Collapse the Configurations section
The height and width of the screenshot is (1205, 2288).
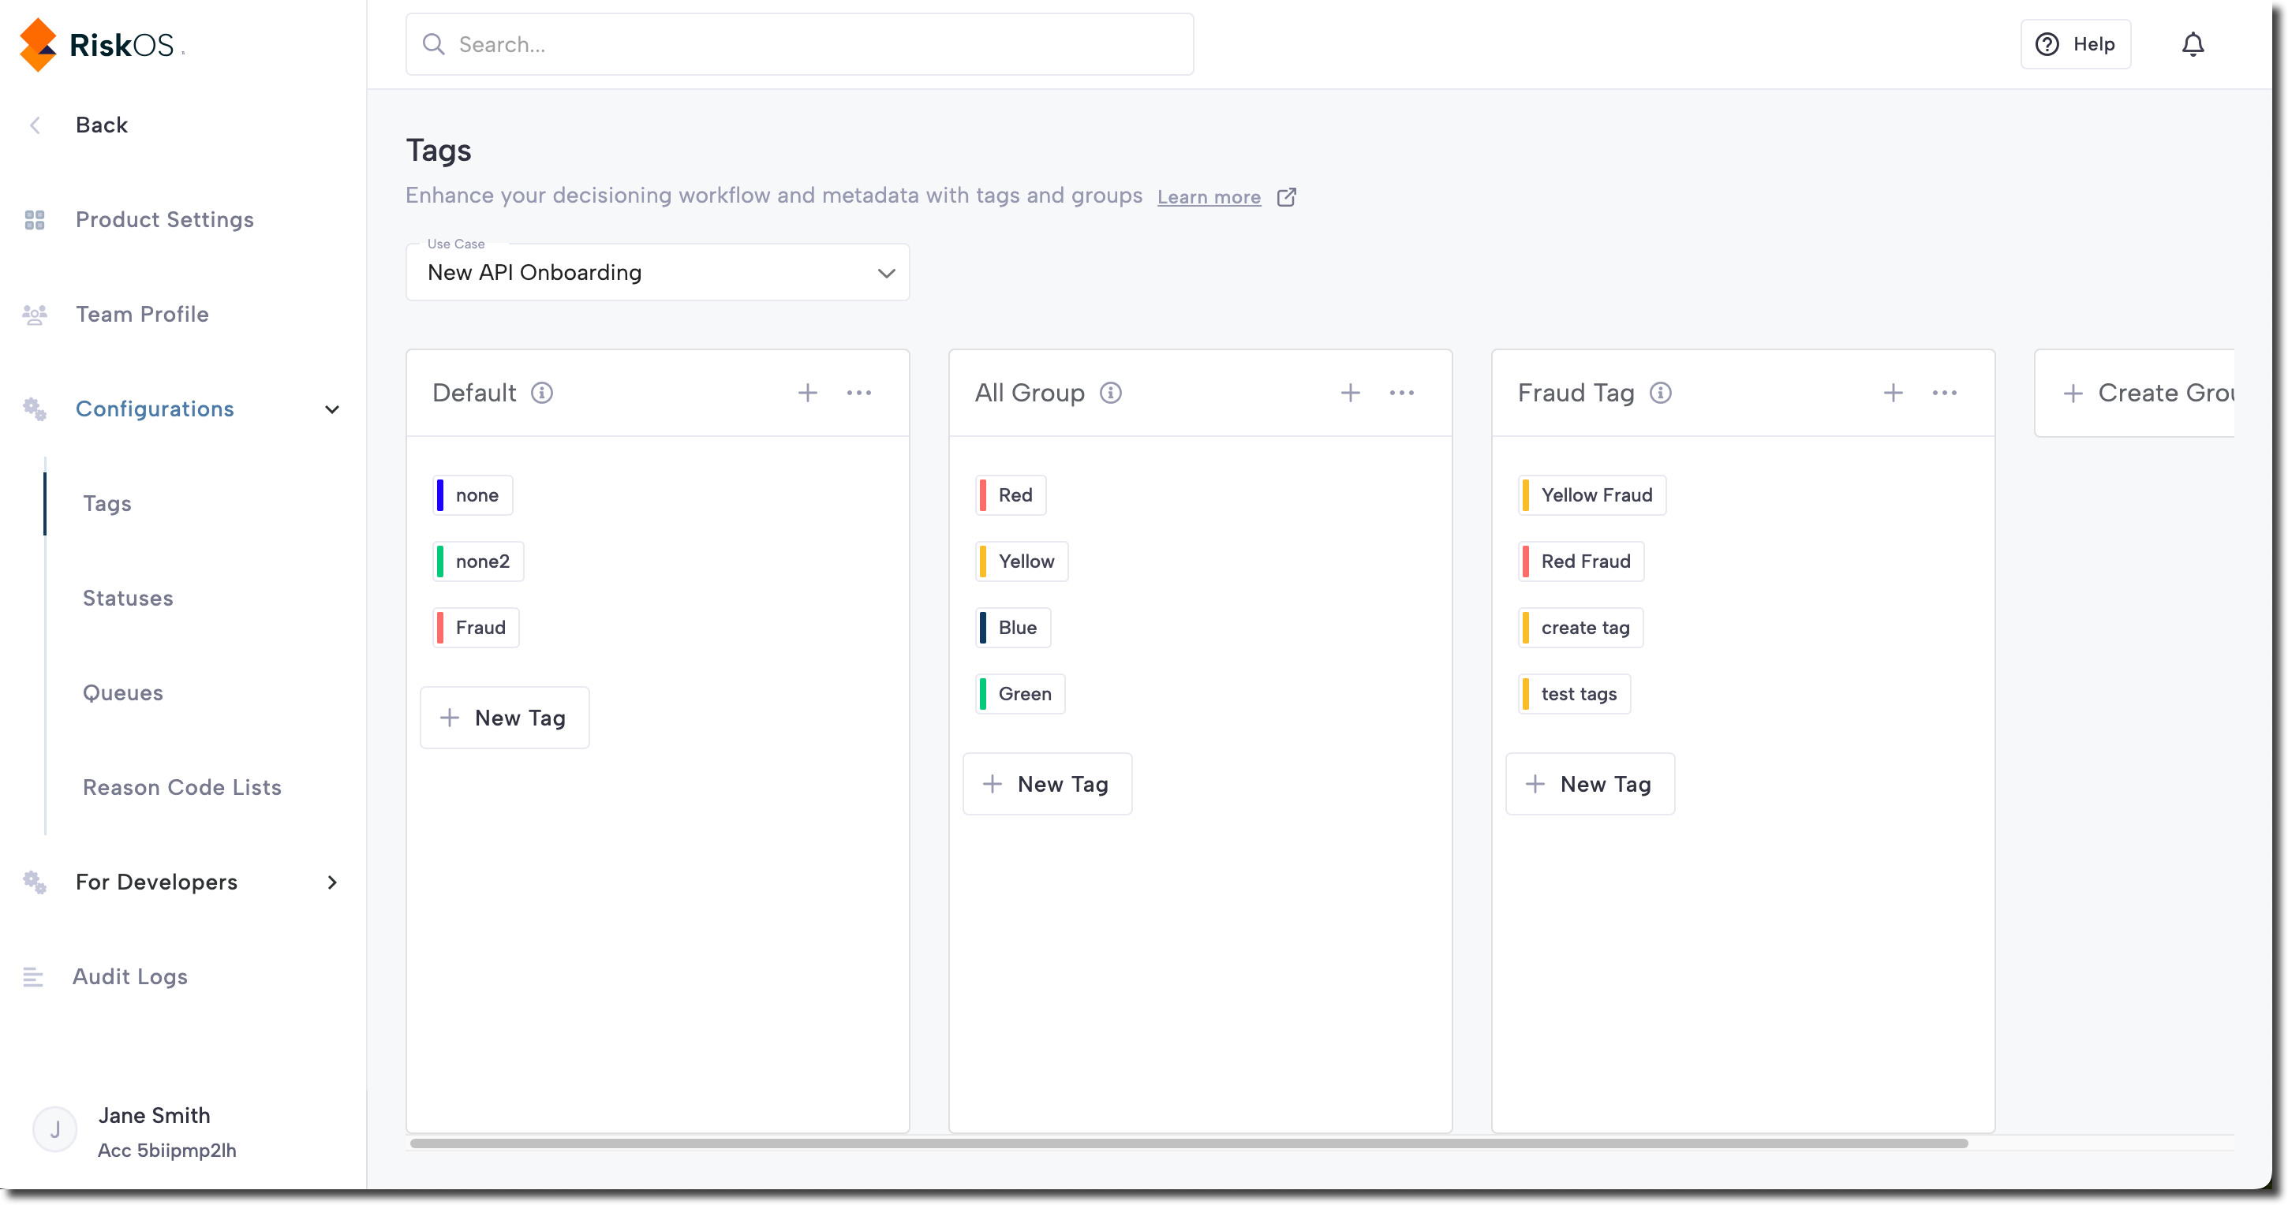tap(331, 409)
